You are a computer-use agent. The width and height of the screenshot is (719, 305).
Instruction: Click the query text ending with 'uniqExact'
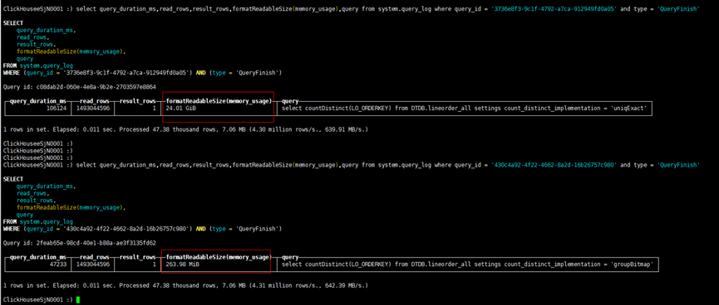464,109
